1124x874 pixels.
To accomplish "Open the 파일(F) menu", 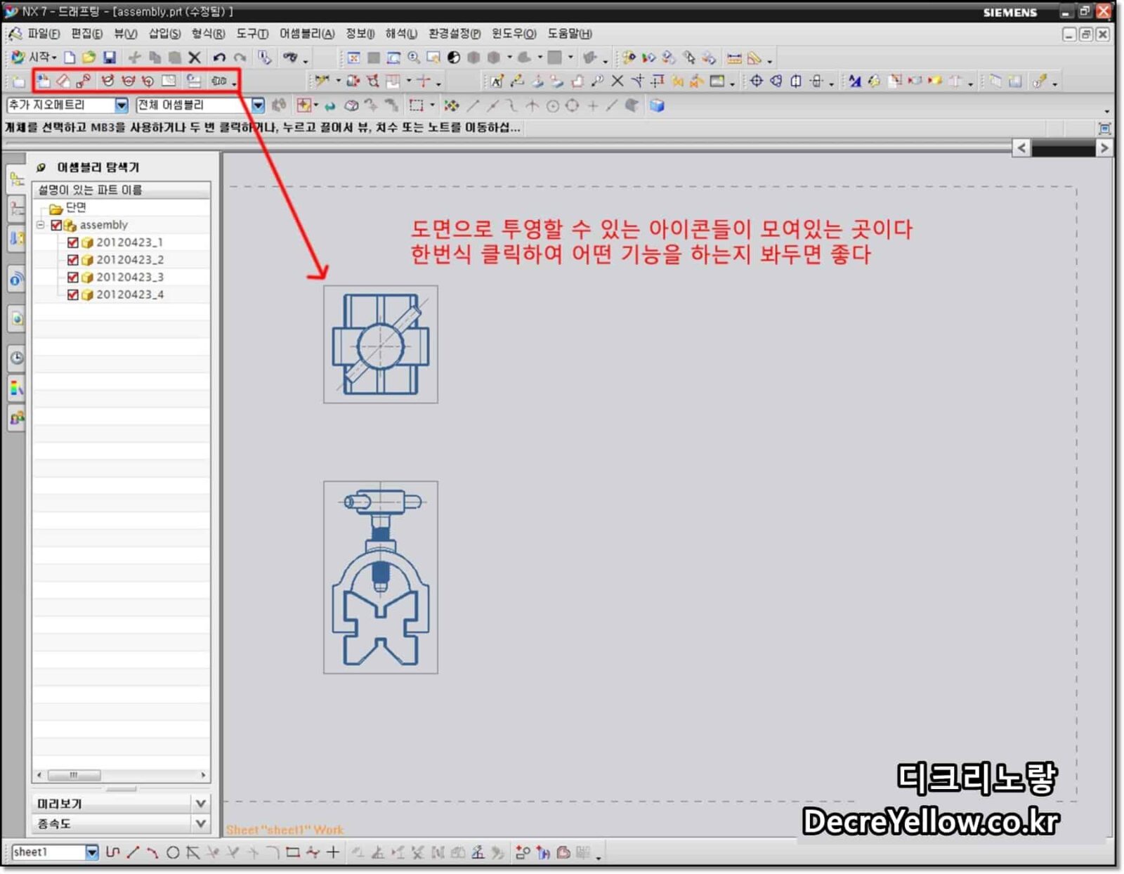I will [43, 34].
